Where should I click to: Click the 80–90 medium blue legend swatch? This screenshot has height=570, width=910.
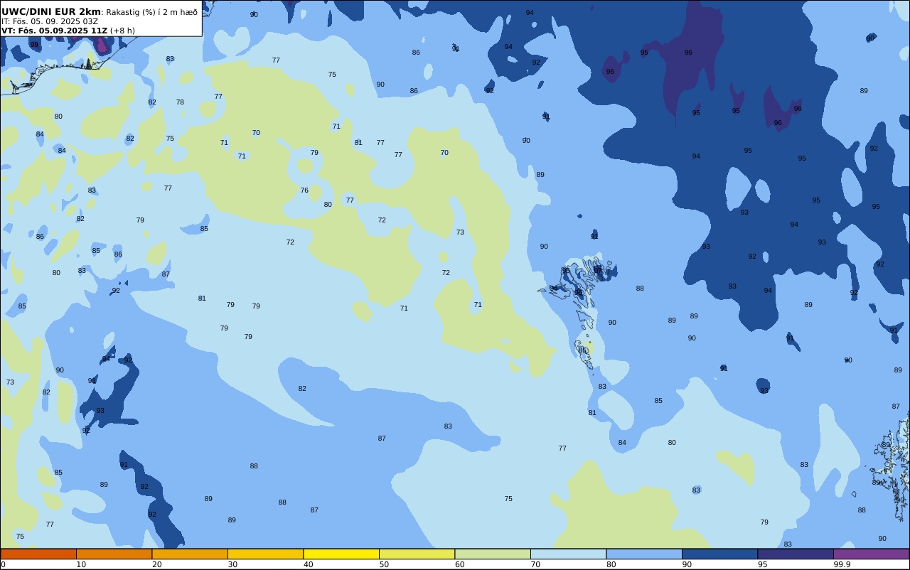click(644, 554)
